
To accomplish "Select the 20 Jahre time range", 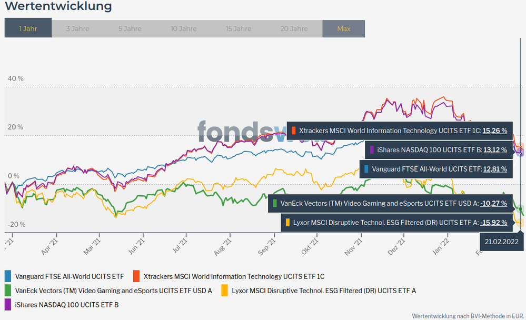I will pos(294,29).
